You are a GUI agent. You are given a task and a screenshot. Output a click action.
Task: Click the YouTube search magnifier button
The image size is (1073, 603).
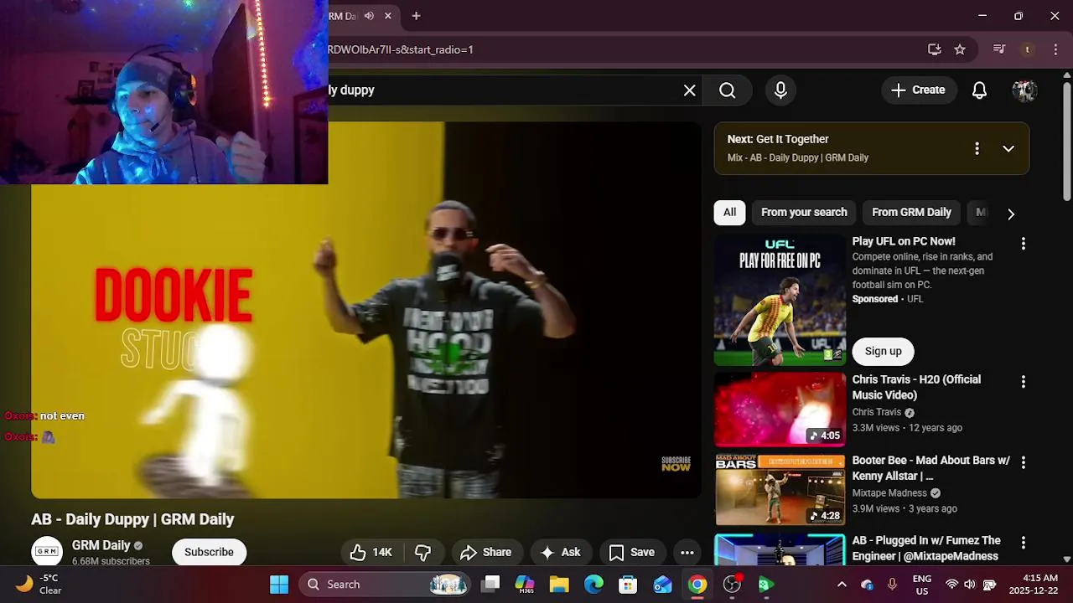pyautogui.click(x=728, y=90)
